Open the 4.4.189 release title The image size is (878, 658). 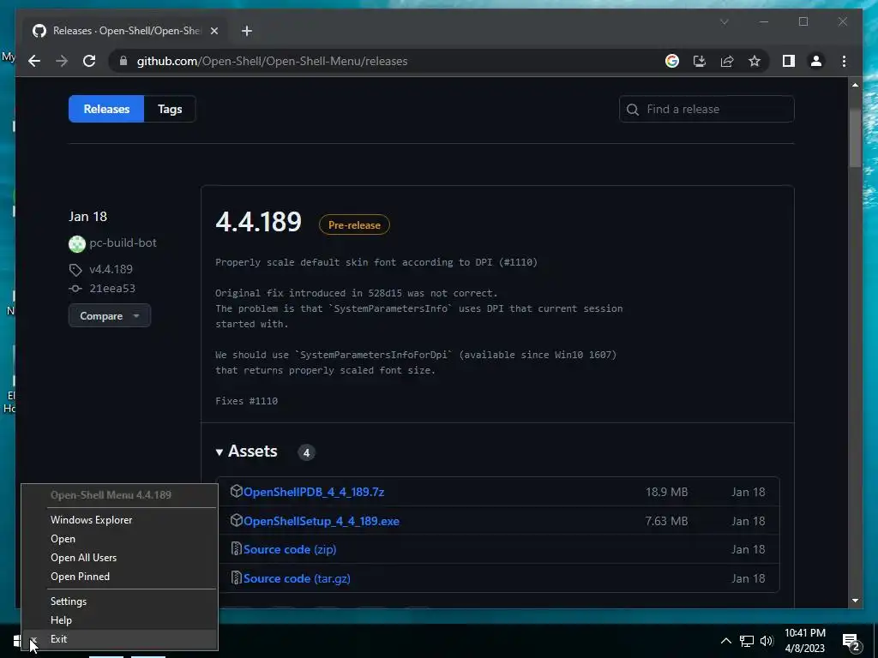(x=258, y=222)
